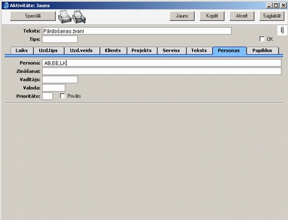
Task: Click the Kopēt button
Action: coord(212,16)
